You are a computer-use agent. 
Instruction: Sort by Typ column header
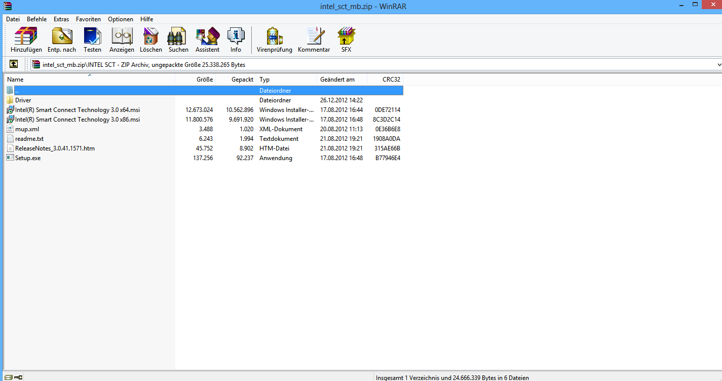click(287, 80)
